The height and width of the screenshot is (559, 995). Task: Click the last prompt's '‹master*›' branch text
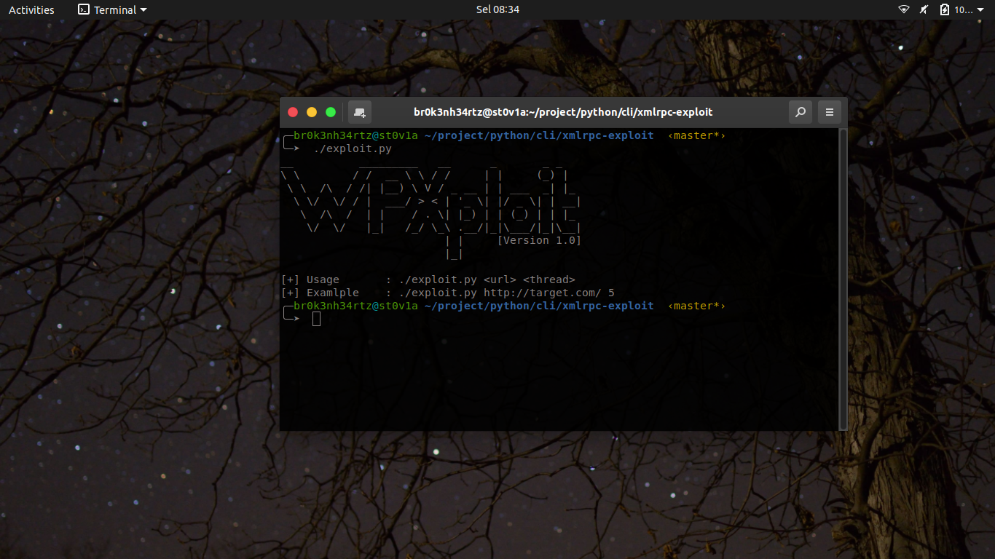pyautogui.click(x=696, y=306)
